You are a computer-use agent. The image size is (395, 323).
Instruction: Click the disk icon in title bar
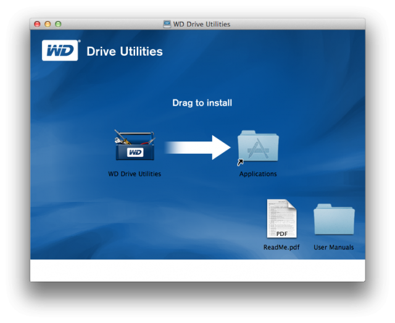point(167,24)
